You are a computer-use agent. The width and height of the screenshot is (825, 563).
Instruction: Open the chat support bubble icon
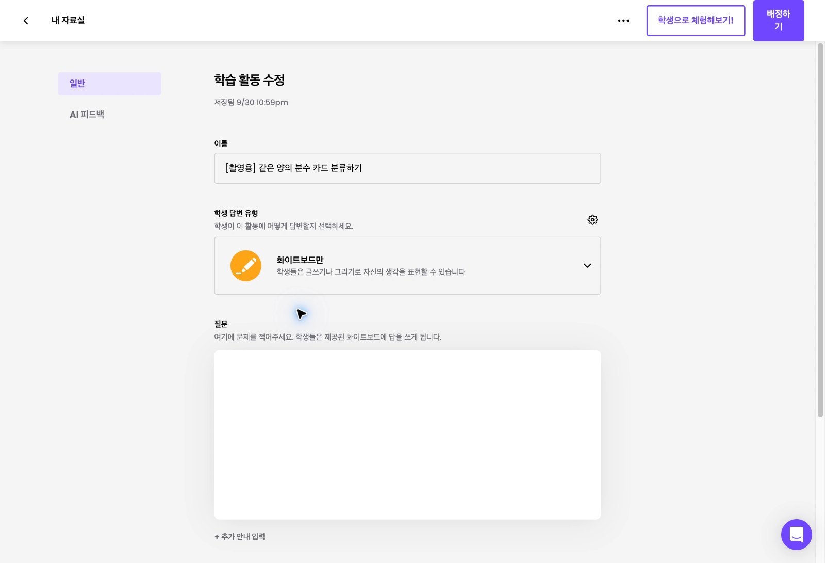(x=797, y=535)
